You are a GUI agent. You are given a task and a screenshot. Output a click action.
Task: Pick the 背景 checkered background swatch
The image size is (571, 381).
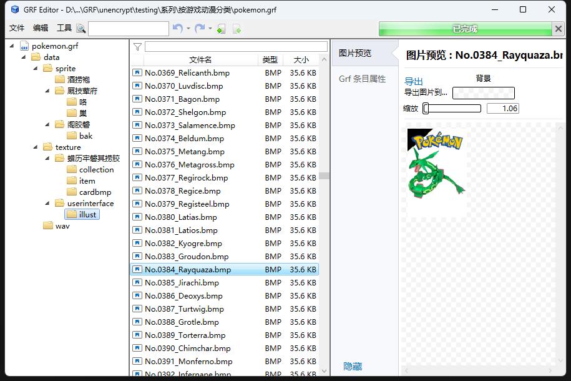point(483,93)
